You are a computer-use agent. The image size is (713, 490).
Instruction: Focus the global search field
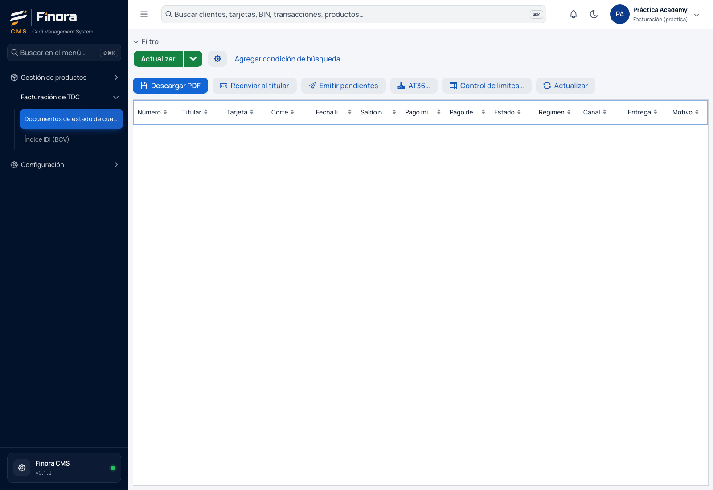(353, 14)
